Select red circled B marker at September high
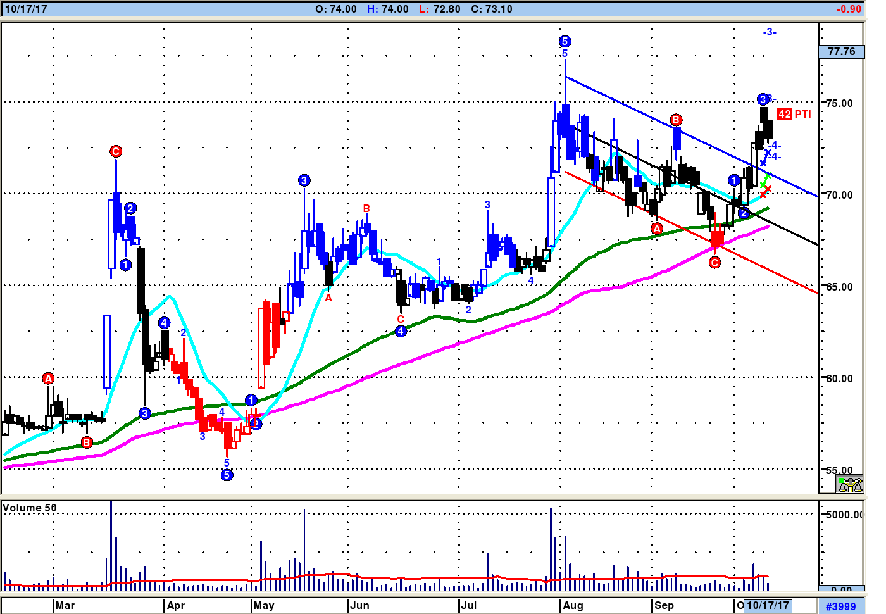The image size is (886, 614). [676, 120]
